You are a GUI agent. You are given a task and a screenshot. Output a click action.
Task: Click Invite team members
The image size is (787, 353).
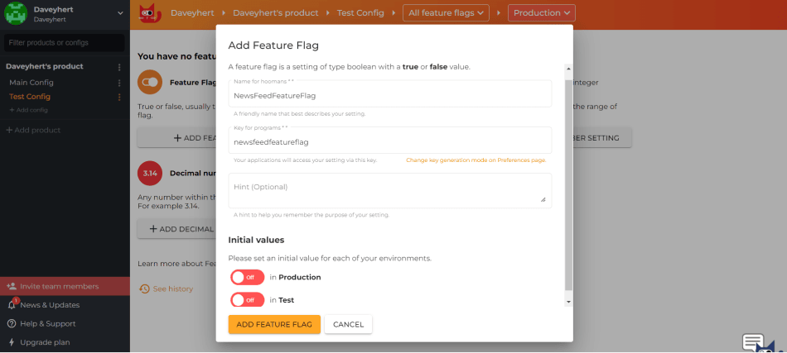pos(65,286)
